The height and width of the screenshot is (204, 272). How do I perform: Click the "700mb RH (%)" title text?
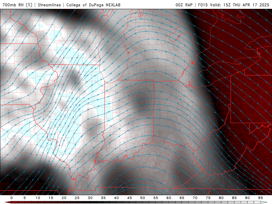click(17, 5)
